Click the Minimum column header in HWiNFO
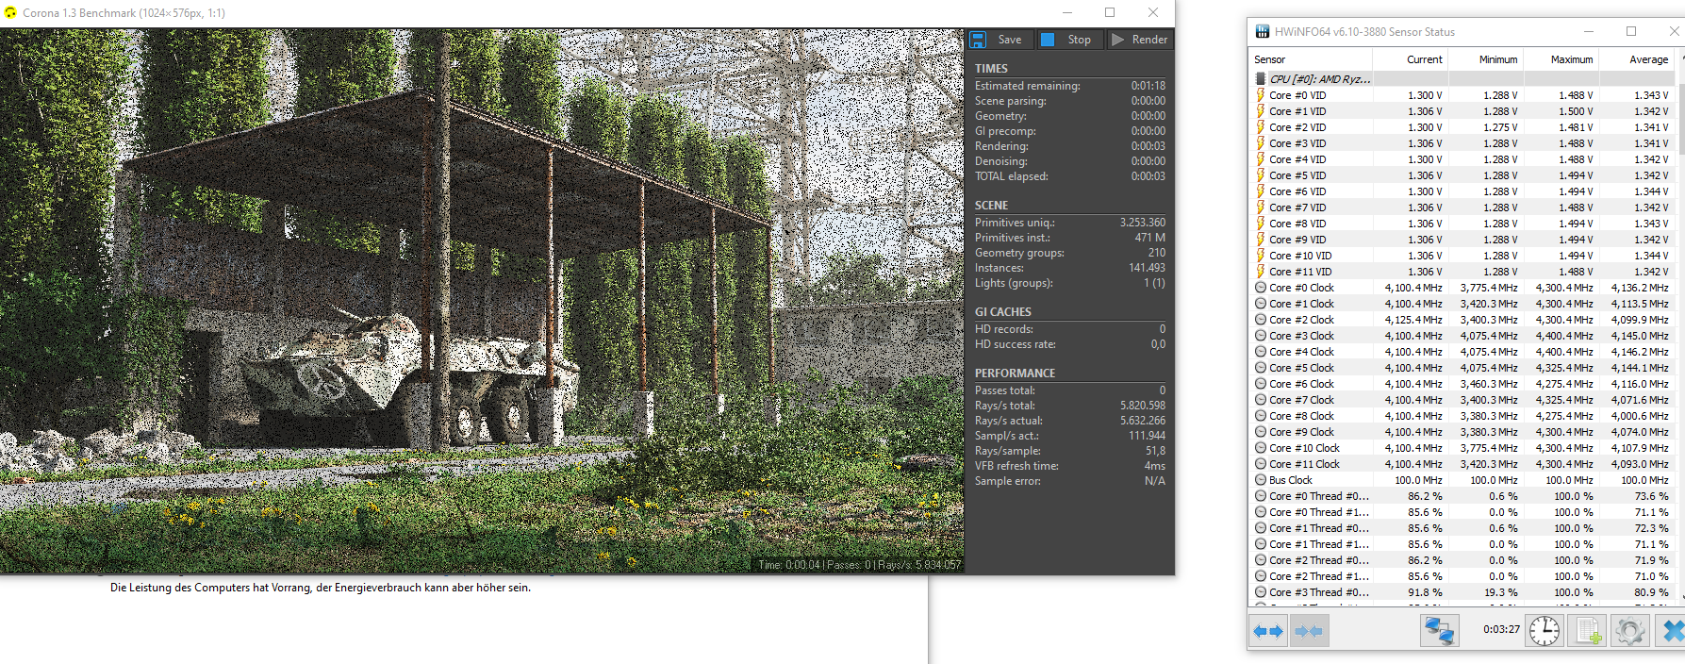The height and width of the screenshot is (664, 1685). [x=1486, y=59]
